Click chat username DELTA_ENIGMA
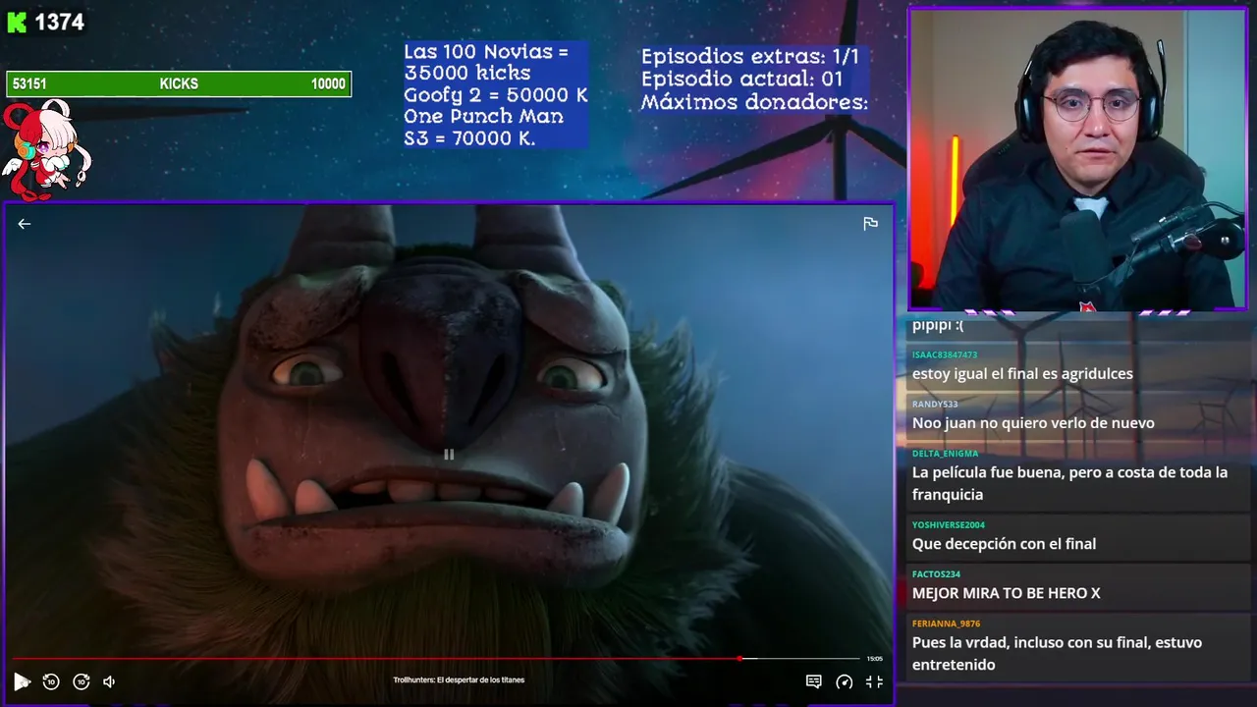This screenshot has width=1257, height=707. (x=945, y=453)
